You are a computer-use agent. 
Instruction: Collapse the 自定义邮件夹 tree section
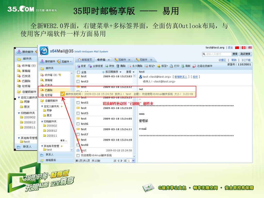42,106
